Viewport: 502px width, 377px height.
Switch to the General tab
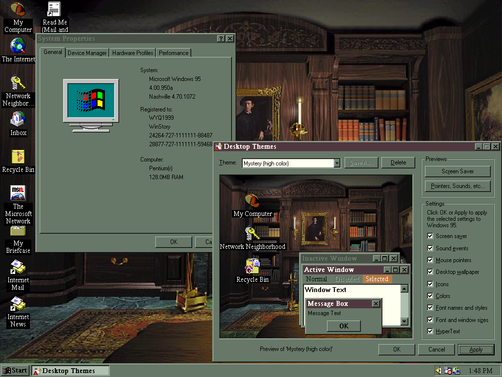coord(53,52)
